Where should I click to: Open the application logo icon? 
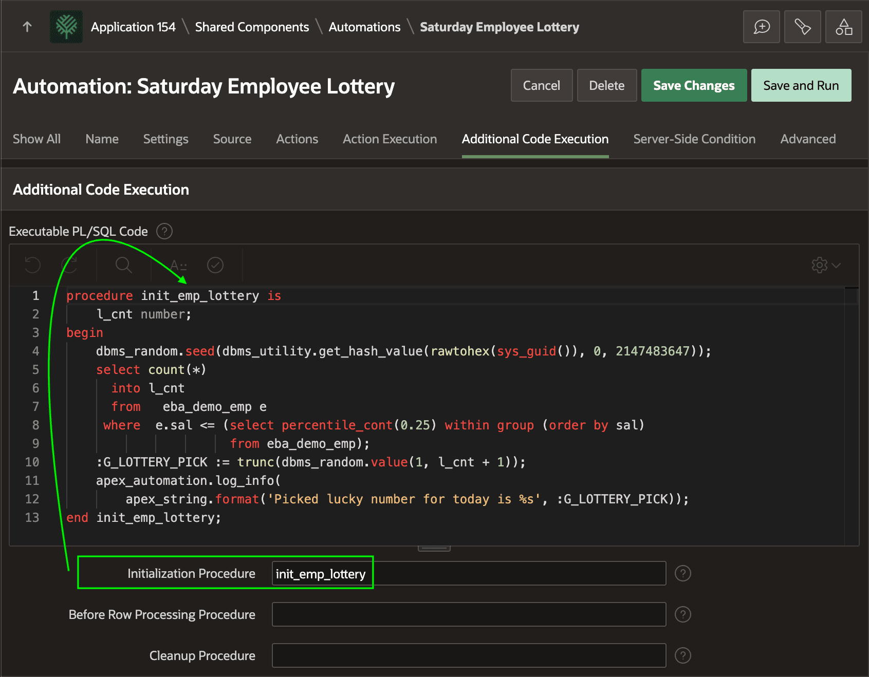[x=66, y=27]
